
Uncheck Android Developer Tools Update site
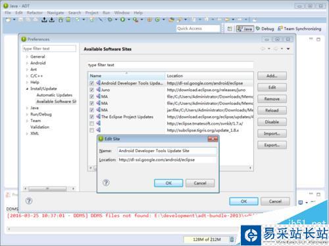pyautogui.click(x=92, y=83)
